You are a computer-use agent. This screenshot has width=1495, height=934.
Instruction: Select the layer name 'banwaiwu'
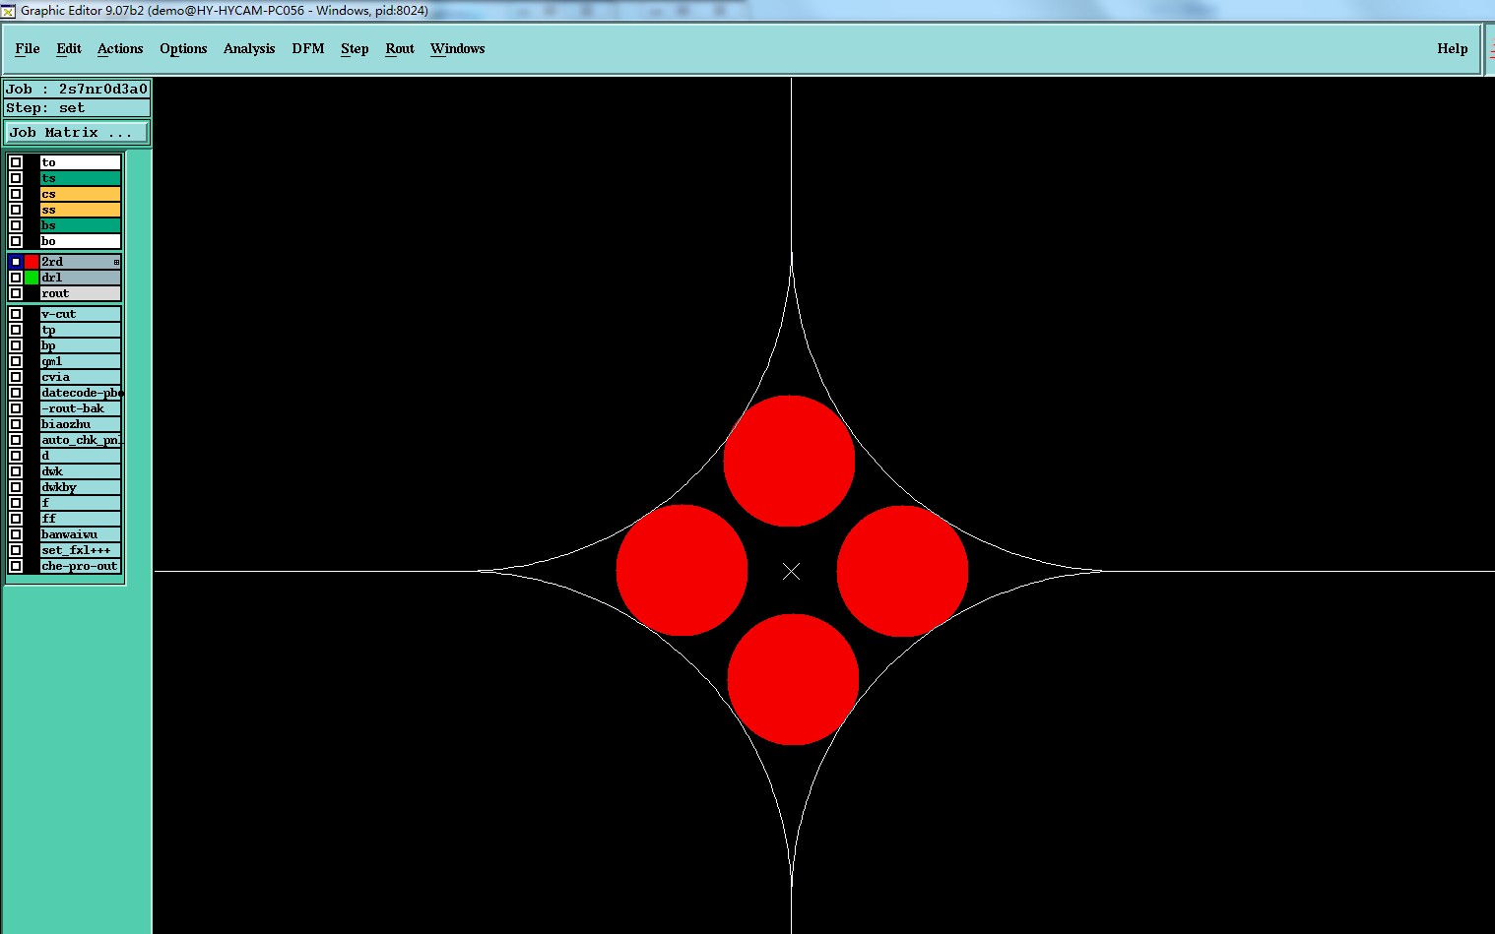tap(80, 534)
